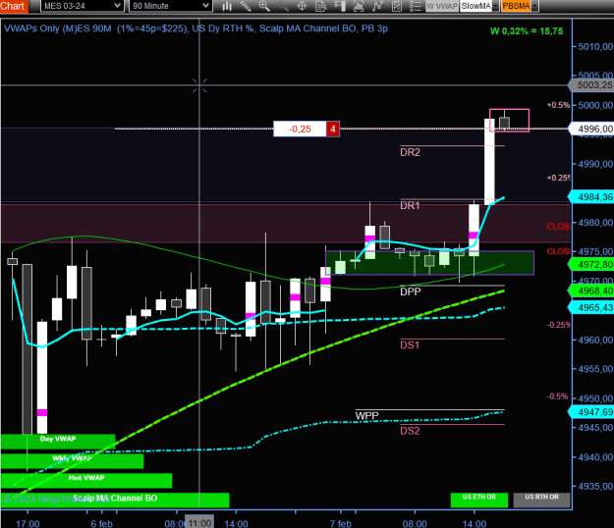Click the -0.5% level label
This screenshot has height=528, width=614.
(x=558, y=396)
